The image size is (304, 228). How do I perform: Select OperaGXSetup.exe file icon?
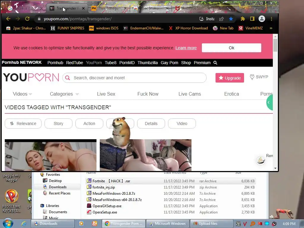point(89,206)
